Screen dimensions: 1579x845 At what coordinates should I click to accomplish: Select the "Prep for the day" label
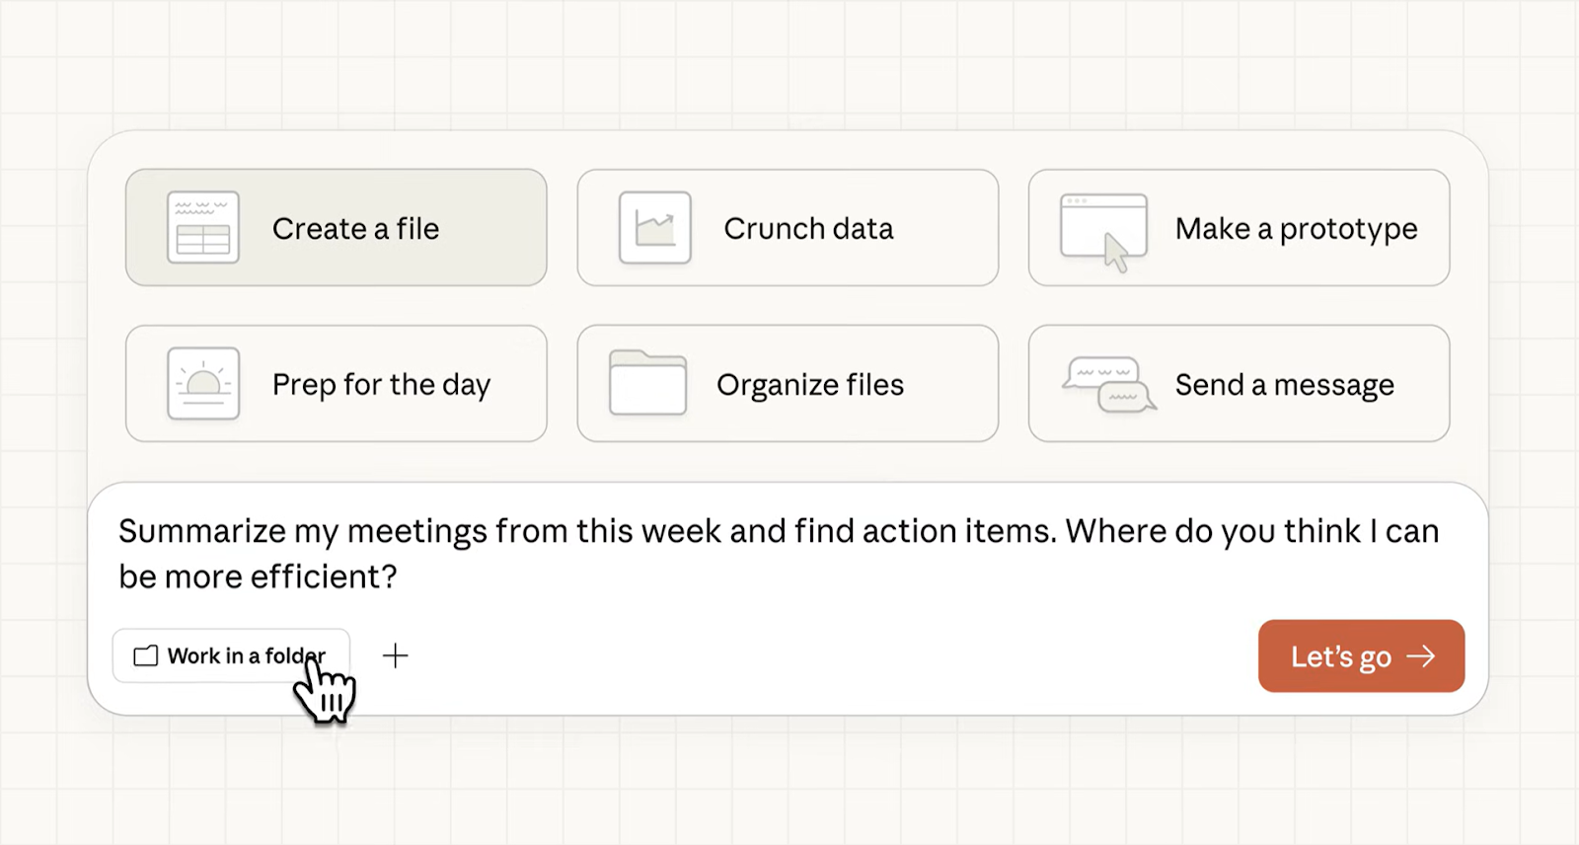pyautogui.click(x=381, y=385)
